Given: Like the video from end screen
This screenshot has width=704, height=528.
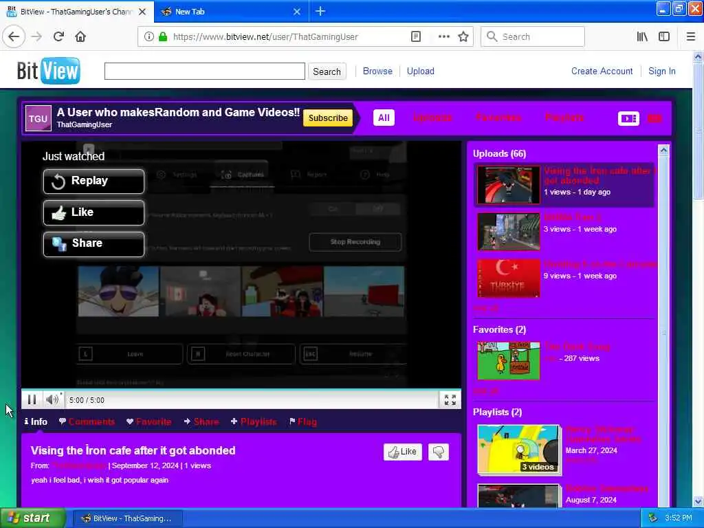Looking at the screenshot, I should (93, 212).
